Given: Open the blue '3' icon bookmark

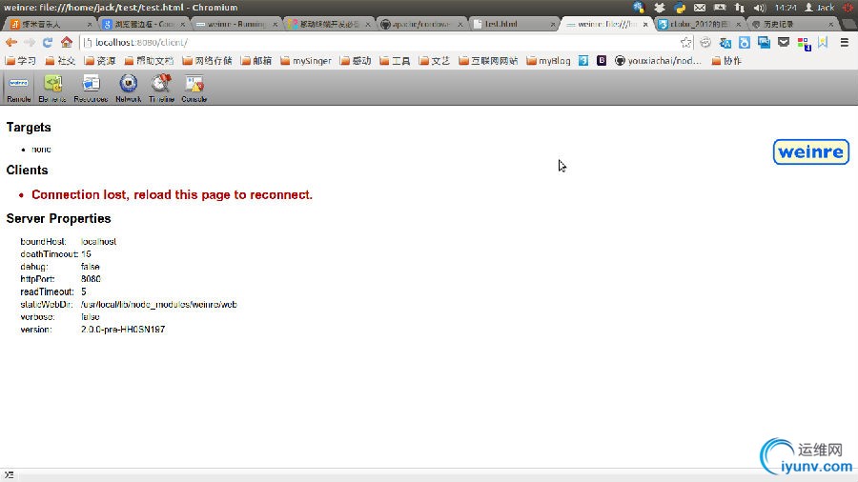Looking at the screenshot, I should [583, 61].
